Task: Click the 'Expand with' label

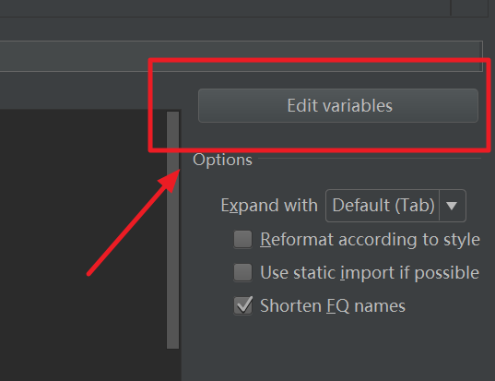Action: coord(269,206)
